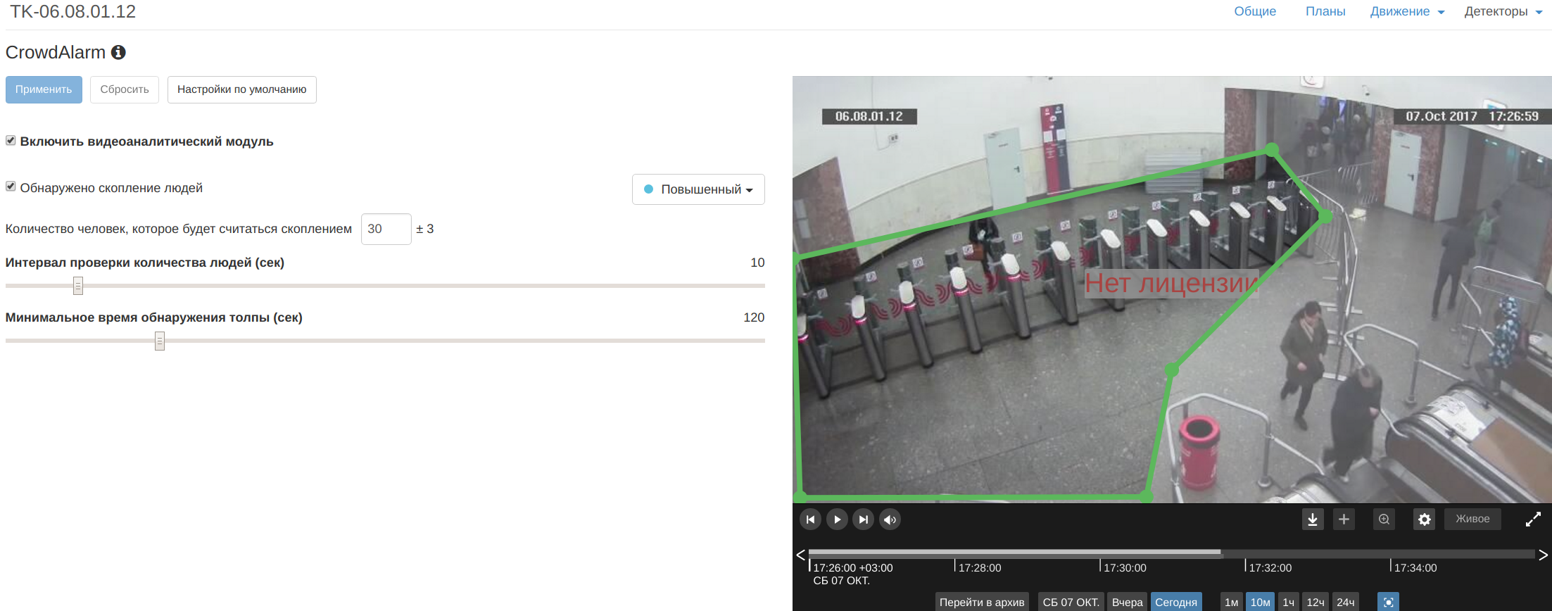Click timeline marker 17:34:00
The height and width of the screenshot is (611, 1552).
(x=1415, y=567)
